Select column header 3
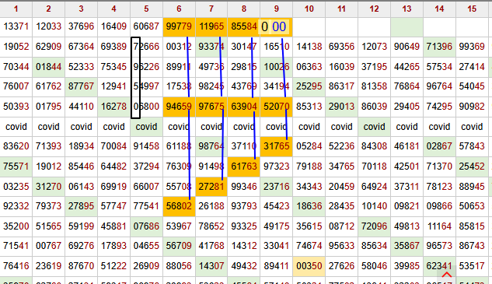The height and width of the screenshot is (284, 492). pos(81,9)
